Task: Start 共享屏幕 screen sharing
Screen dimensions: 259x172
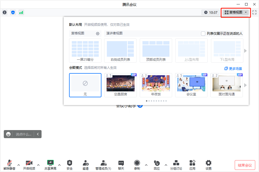Action: [x=50, y=165]
